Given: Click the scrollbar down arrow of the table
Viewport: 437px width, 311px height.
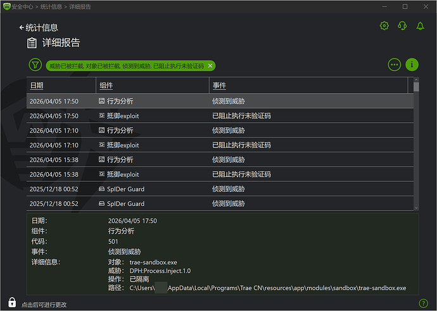Looking at the screenshot, I should tap(416, 206).
